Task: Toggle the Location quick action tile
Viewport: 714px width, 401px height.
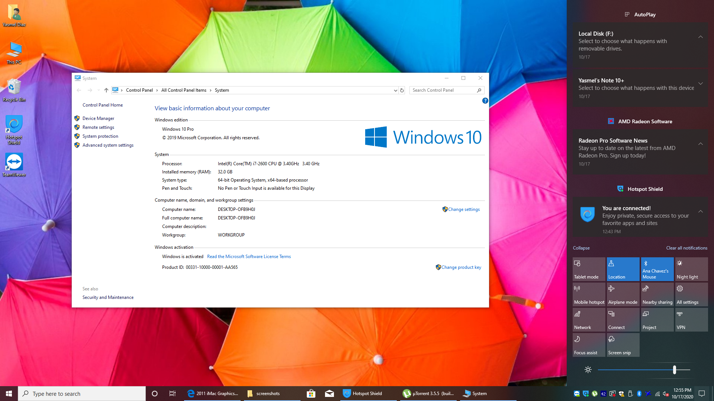Action: tap(623, 269)
